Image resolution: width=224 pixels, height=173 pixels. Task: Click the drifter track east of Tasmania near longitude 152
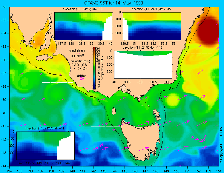(x=199, y=138)
